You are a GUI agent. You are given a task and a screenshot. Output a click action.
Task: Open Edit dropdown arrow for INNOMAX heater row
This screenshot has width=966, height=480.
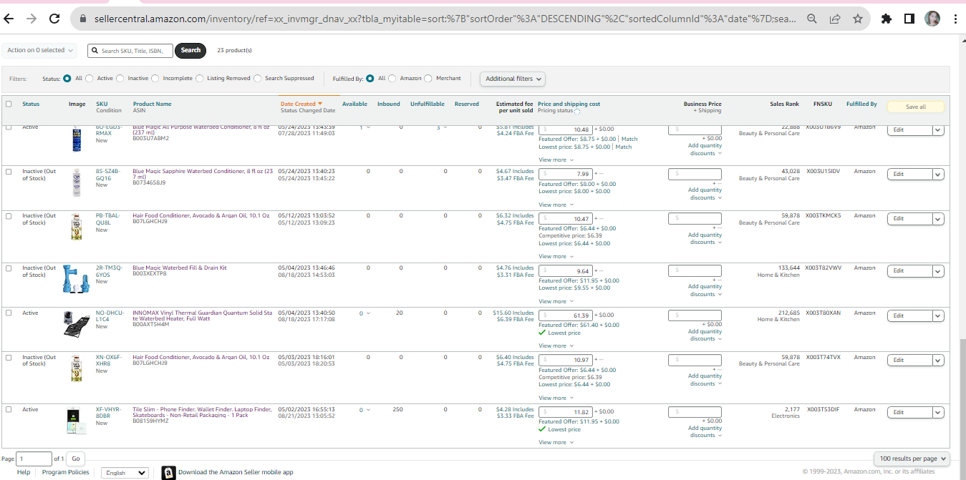pyautogui.click(x=938, y=316)
